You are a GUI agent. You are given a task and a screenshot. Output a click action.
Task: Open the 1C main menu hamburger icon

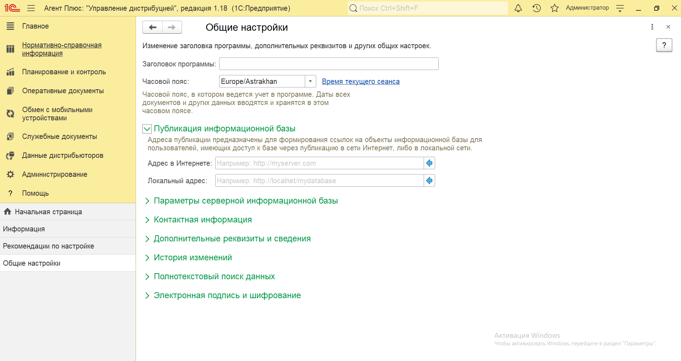31,8
